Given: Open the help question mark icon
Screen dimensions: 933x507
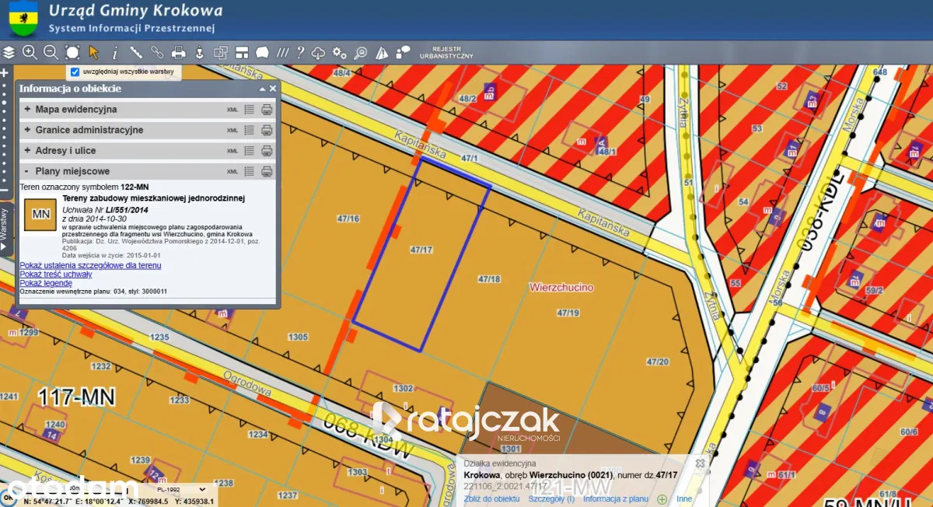Looking at the screenshot, I should point(300,53).
